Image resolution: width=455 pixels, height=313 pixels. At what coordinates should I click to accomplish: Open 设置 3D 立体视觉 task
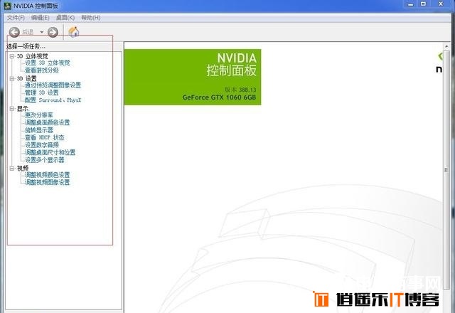point(48,63)
